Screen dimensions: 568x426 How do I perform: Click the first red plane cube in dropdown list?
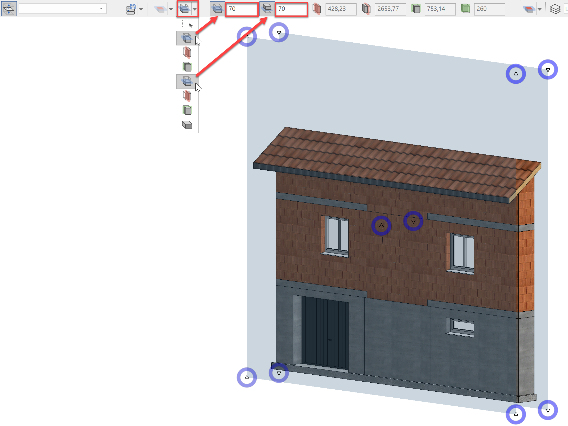point(187,53)
